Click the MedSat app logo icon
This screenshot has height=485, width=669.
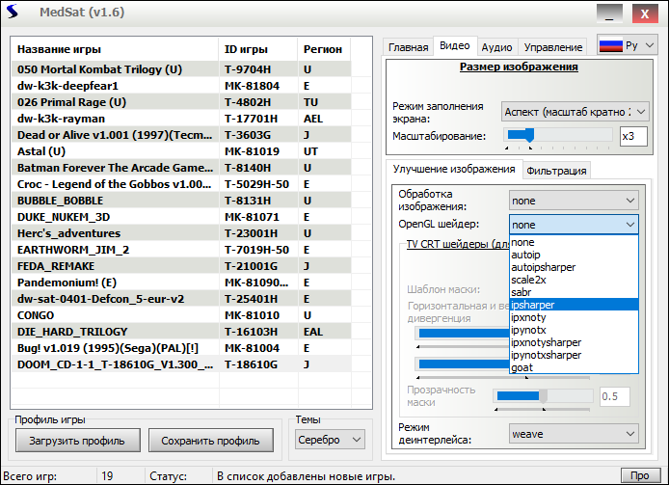(x=13, y=12)
